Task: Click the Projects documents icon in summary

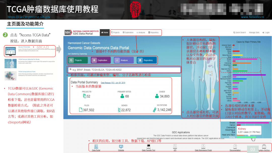Action: point(84,96)
